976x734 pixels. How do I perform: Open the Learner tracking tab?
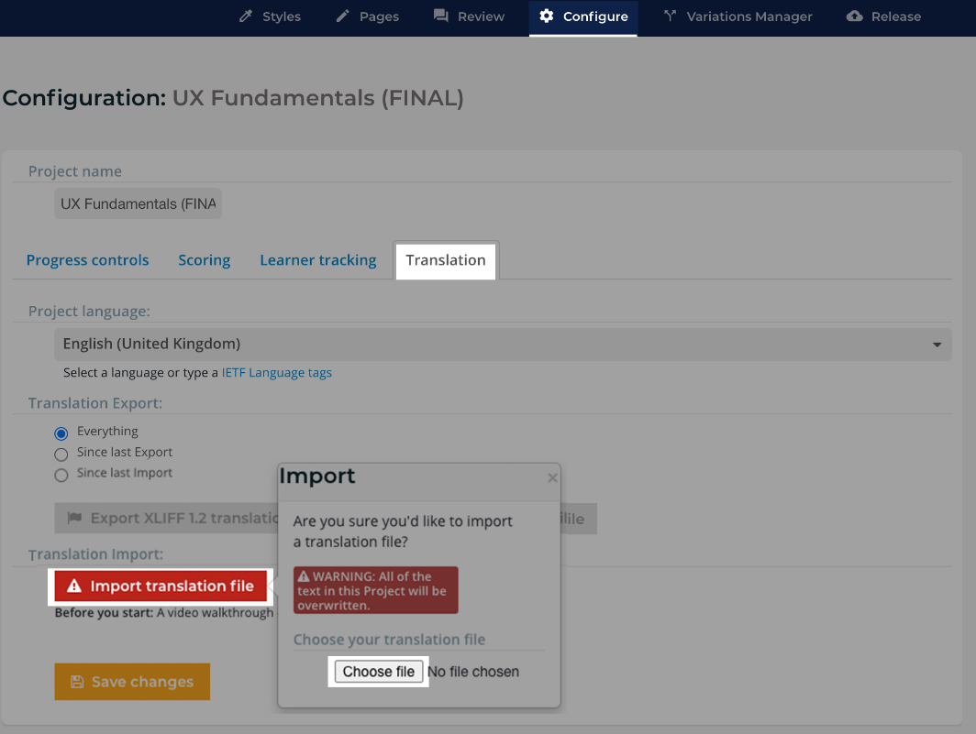pos(317,260)
